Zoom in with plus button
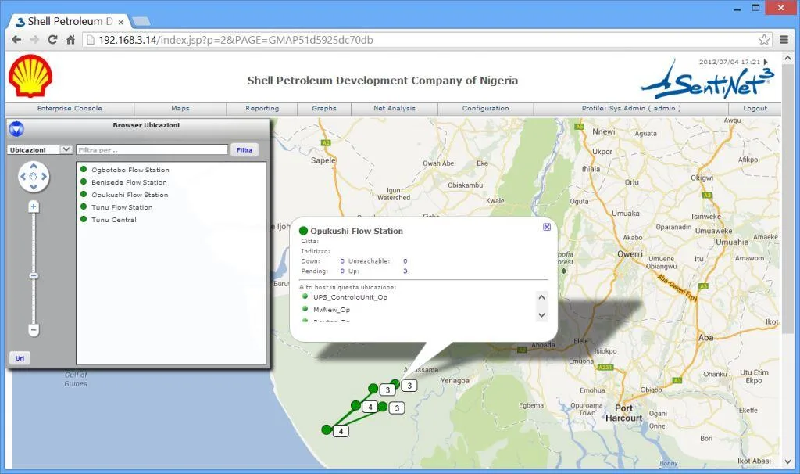Image resolution: width=800 pixels, height=474 pixels. [x=34, y=206]
